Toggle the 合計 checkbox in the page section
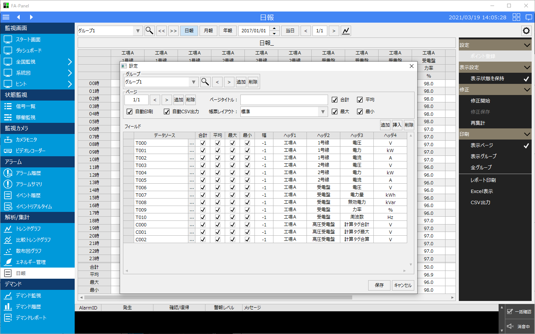 point(335,100)
